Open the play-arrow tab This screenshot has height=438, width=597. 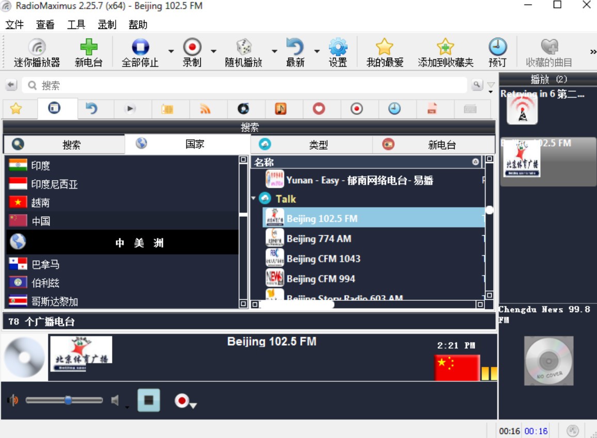(x=130, y=109)
